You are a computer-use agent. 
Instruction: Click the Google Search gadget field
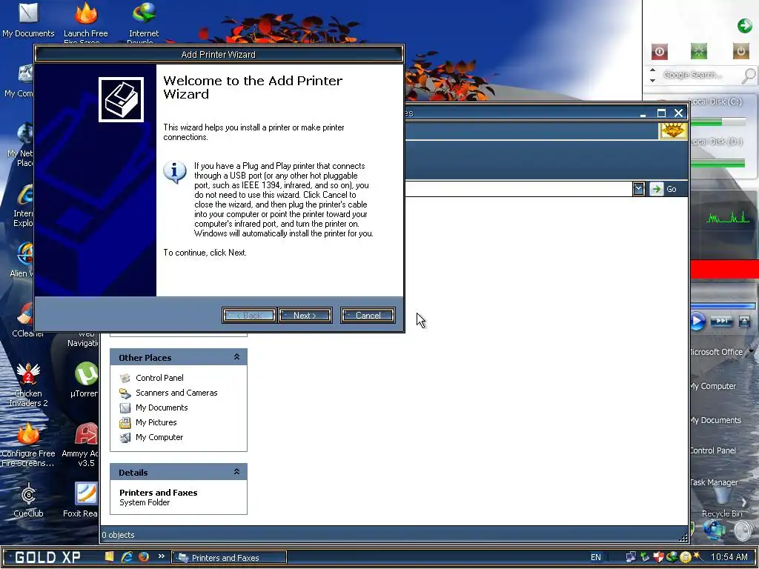(x=692, y=75)
